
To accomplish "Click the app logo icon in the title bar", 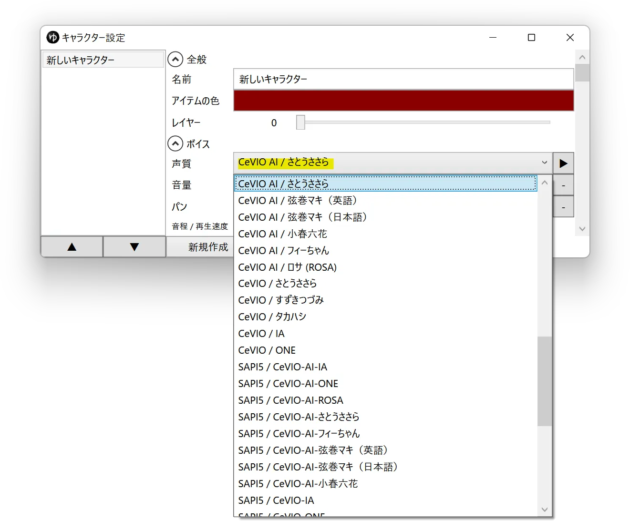I will [x=52, y=37].
